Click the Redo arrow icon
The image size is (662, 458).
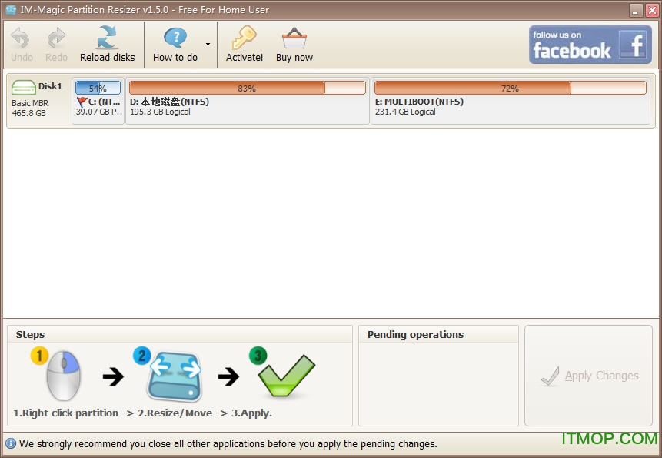tap(56, 38)
